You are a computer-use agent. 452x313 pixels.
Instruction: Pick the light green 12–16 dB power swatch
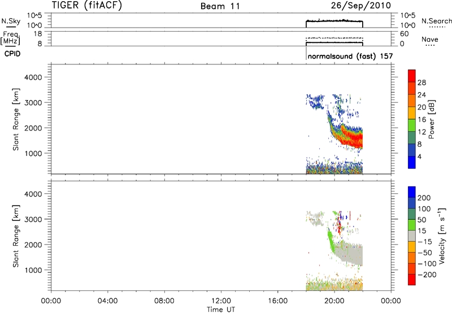tap(412, 125)
